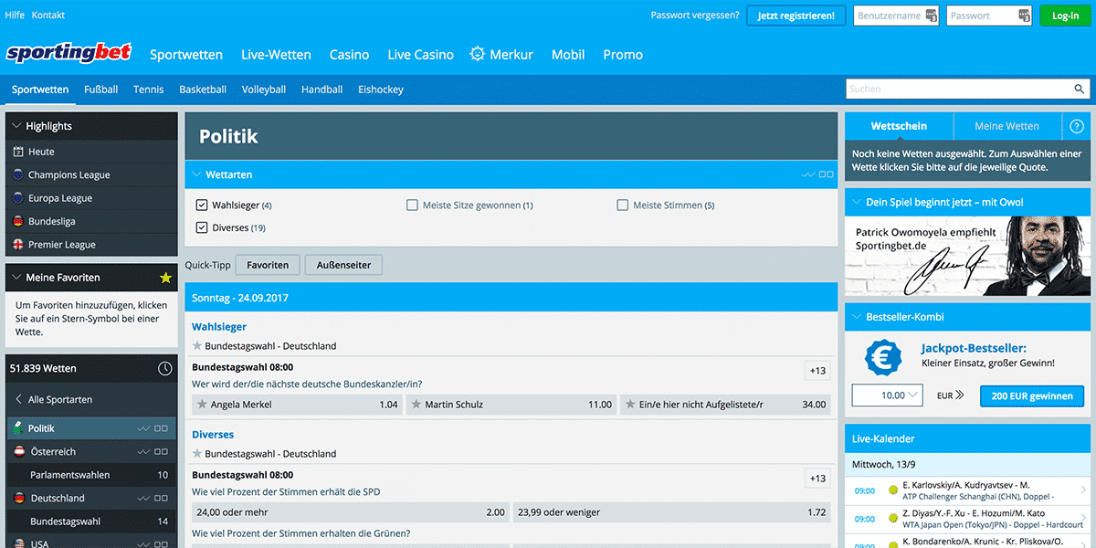The width and height of the screenshot is (1096, 548).
Task: Click the Passwort vergessen? link
Action: tap(695, 16)
